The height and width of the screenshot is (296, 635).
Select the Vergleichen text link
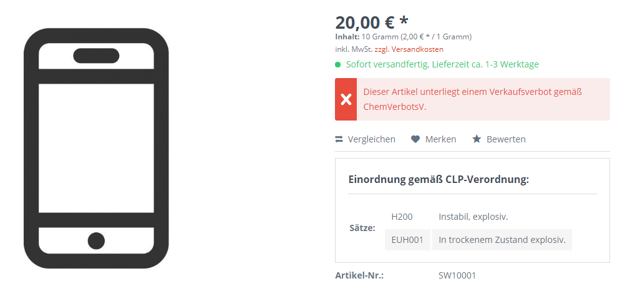pyautogui.click(x=371, y=139)
